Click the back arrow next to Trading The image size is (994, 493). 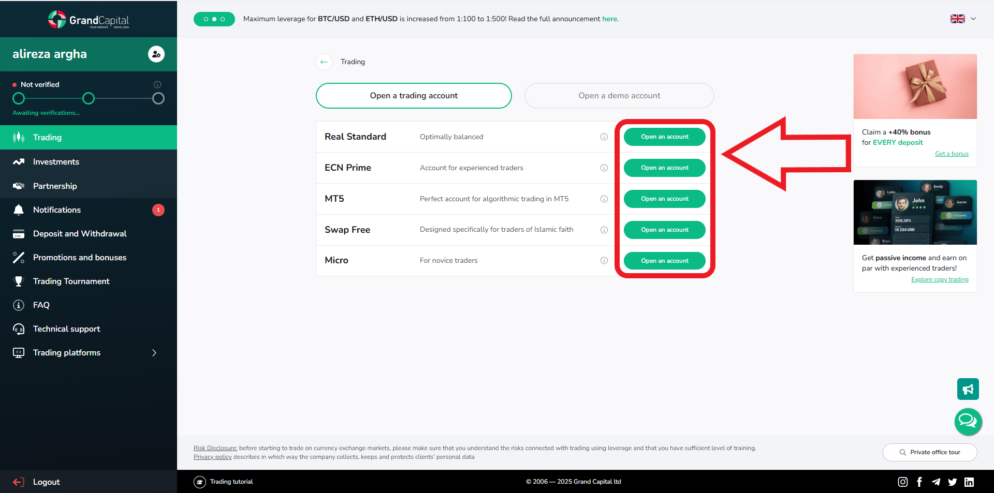pyautogui.click(x=324, y=62)
